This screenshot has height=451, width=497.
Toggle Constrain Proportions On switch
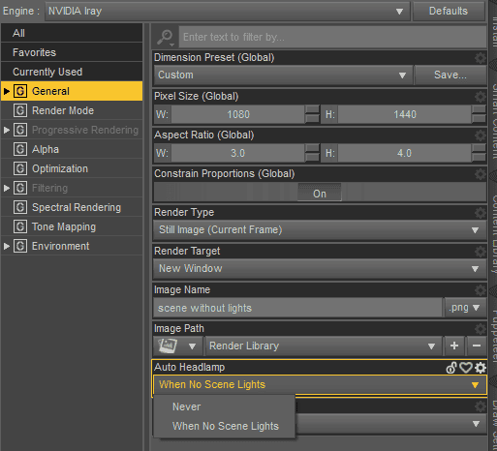[320, 193]
